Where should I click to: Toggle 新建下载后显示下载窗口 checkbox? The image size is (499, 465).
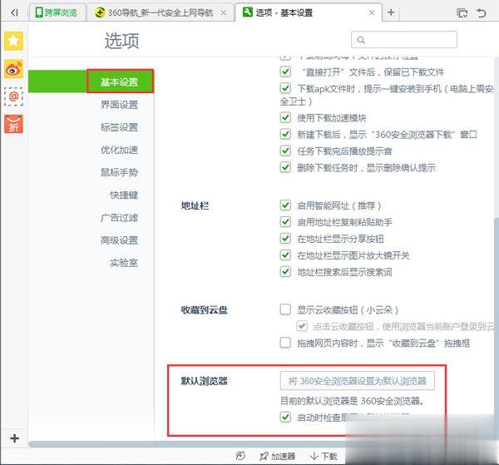[285, 134]
